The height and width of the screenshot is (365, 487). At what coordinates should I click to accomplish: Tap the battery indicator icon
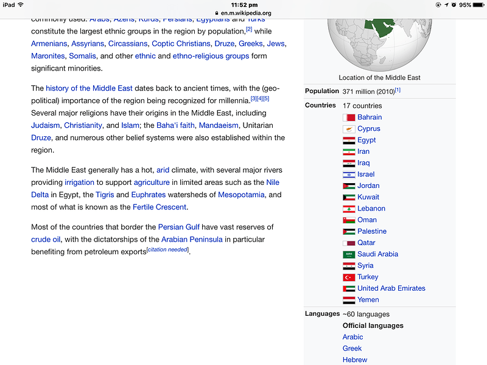click(x=478, y=5)
